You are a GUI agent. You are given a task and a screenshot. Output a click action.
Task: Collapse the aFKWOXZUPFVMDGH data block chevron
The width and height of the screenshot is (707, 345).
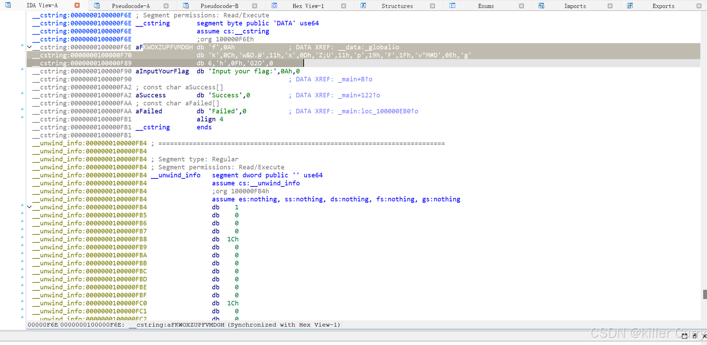coord(29,47)
